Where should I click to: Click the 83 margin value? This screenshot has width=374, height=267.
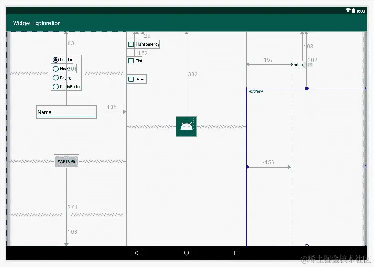click(x=71, y=43)
